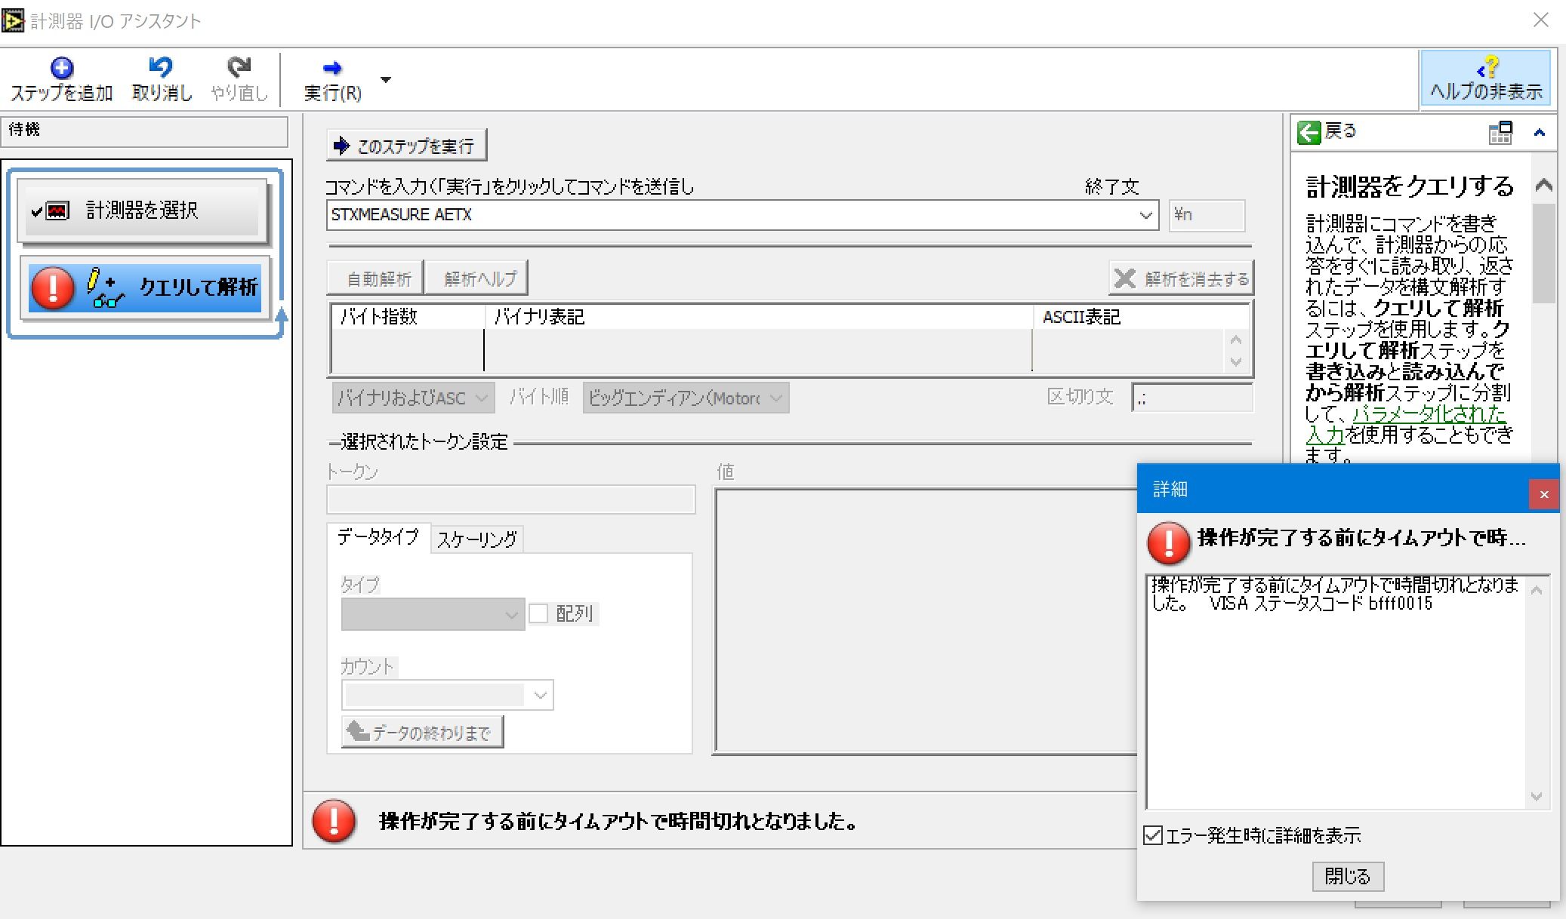Click the red error icon on the query step
The height and width of the screenshot is (919, 1566).
pos(53,287)
